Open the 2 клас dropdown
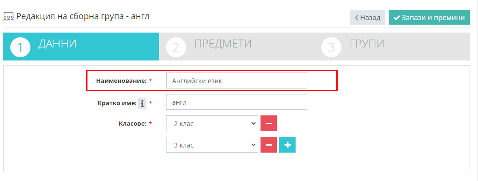The width and height of the screenshot is (478, 181). click(x=212, y=123)
